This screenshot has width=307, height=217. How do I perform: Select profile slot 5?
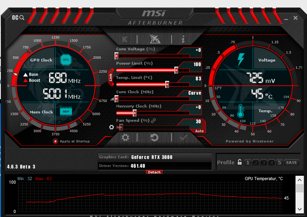(x=279, y=162)
